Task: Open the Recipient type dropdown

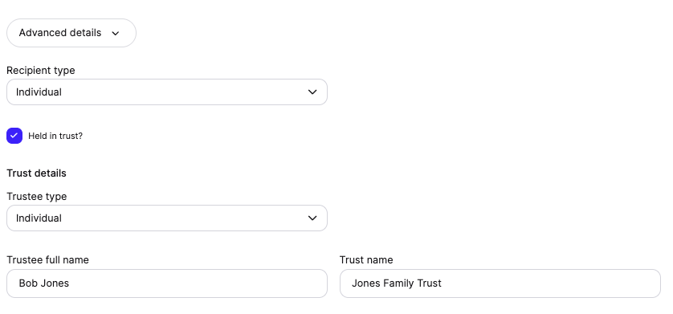Action: point(167,92)
